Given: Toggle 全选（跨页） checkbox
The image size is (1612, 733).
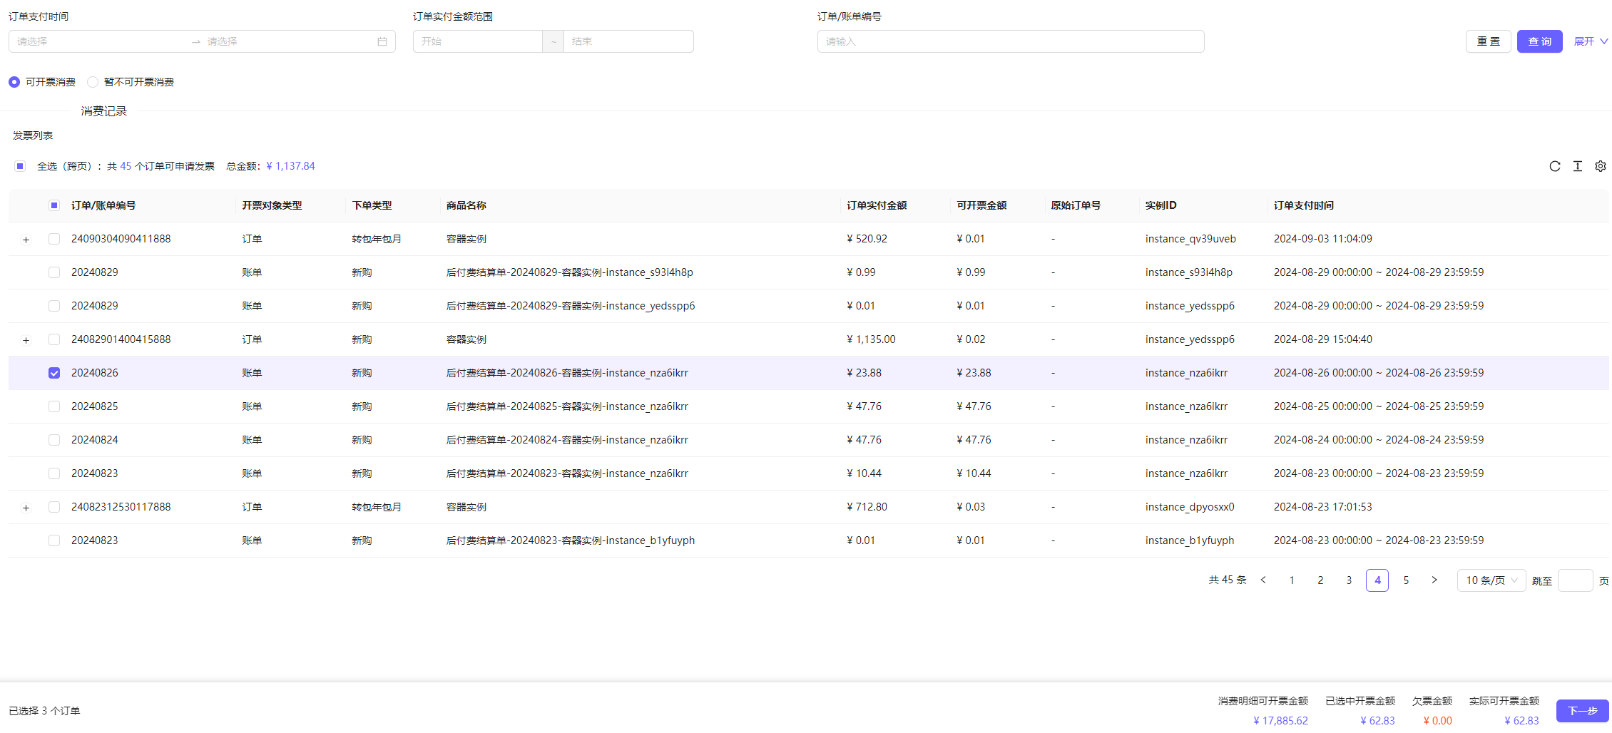Looking at the screenshot, I should (x=20, y=166).
